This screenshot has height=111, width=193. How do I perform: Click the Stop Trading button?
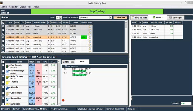coord(97,12)
